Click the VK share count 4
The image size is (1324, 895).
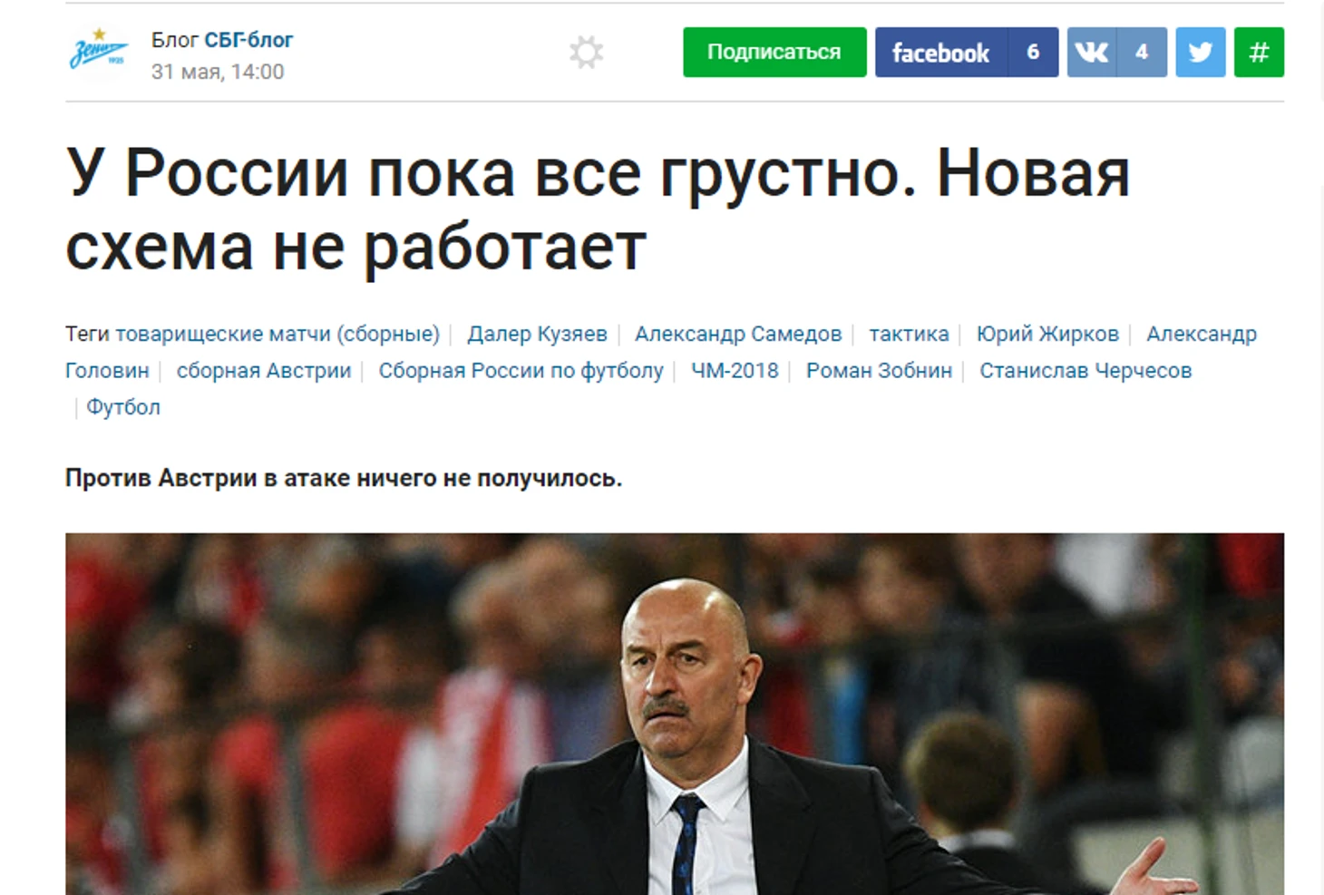(1142, 53)
